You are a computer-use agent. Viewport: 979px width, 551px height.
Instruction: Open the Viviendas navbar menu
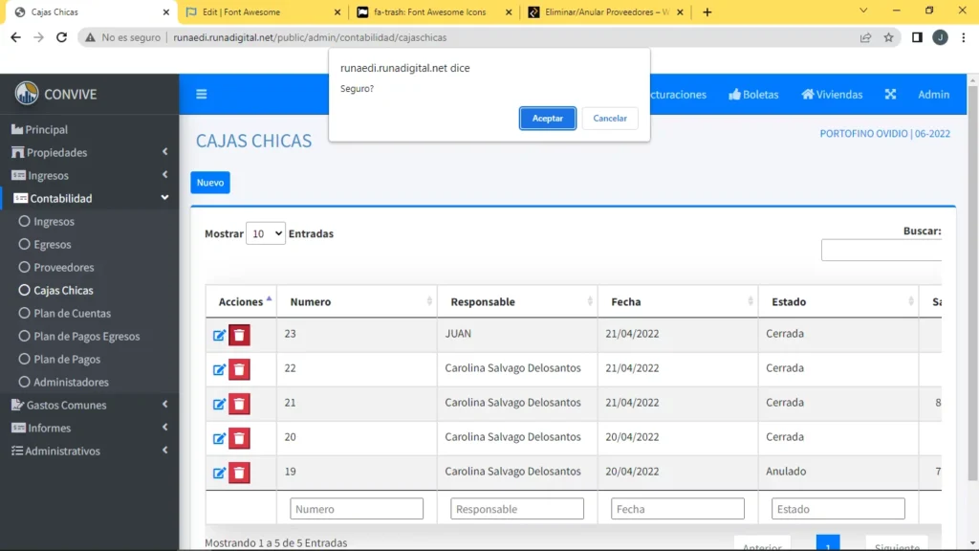(x=832, y=95)
